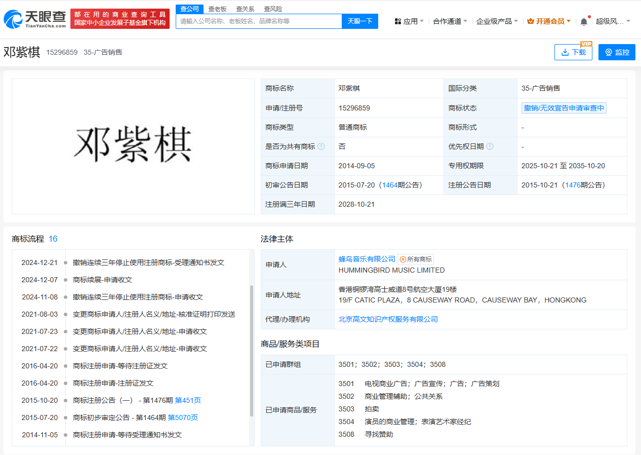Switch to the 查老板 tab
This screenshot has width=641, height=455.
pyautogui.click(x=218, y=9)
